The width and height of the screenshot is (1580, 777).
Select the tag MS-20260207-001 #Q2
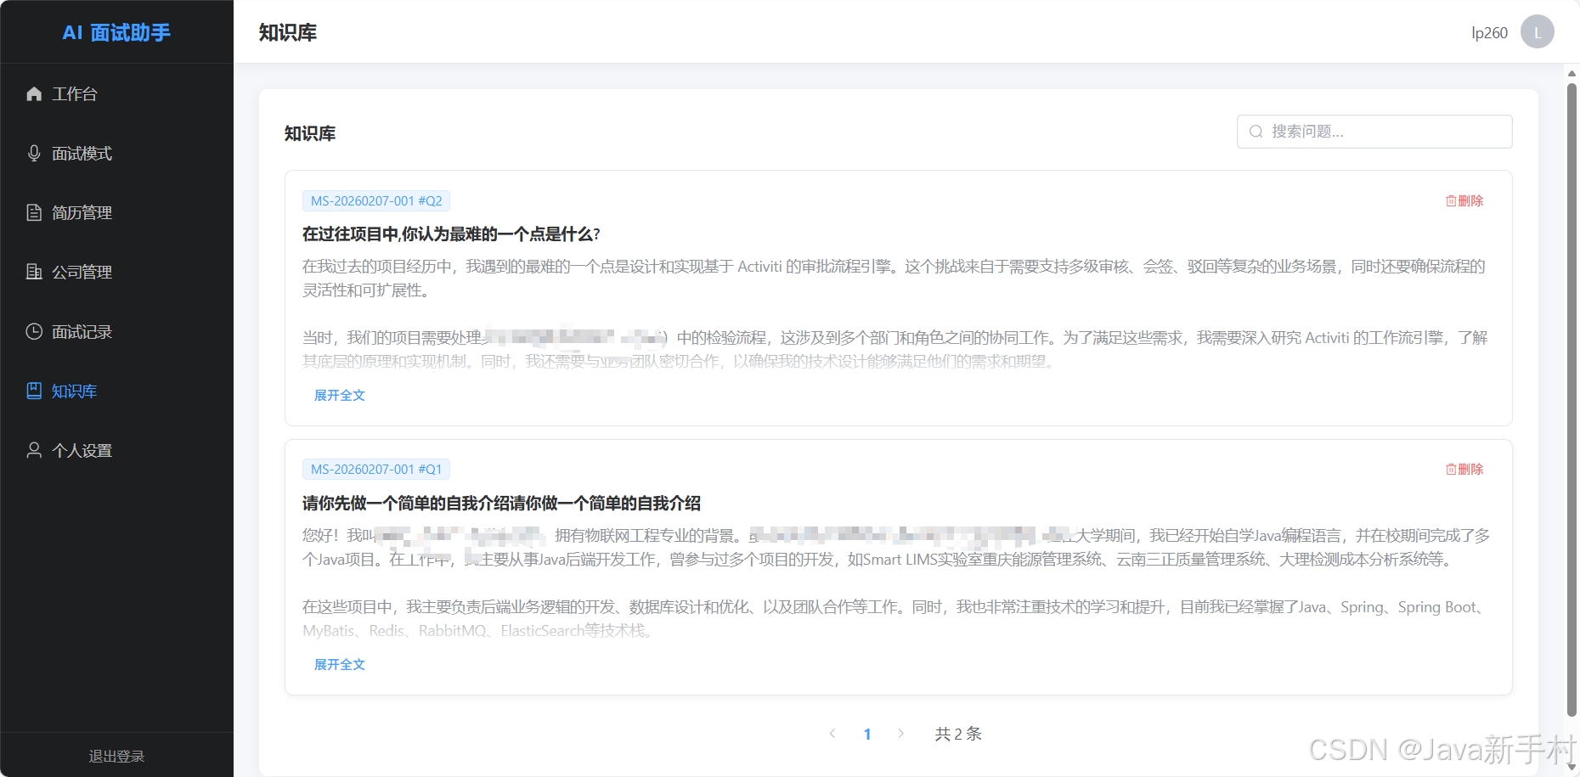pyautogui.click(x=375, y=200)
